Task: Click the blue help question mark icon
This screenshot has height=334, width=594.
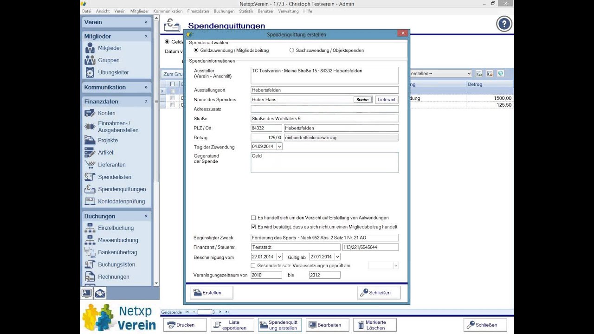Action: (x=504, y=24)
